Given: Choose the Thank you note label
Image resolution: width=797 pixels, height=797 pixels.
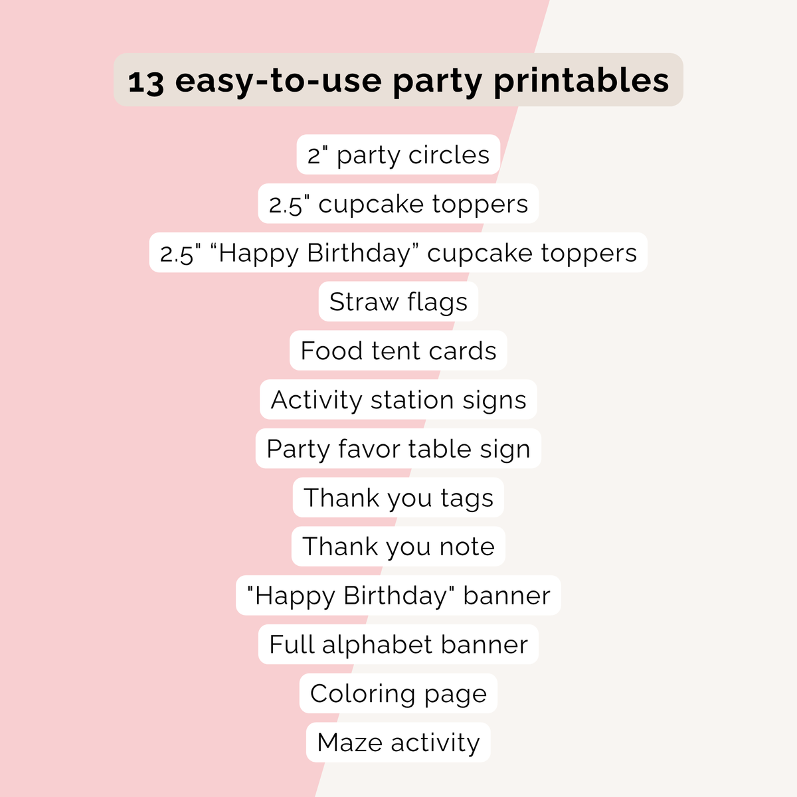Looking at the screenshot, I should tap(398, 547).
